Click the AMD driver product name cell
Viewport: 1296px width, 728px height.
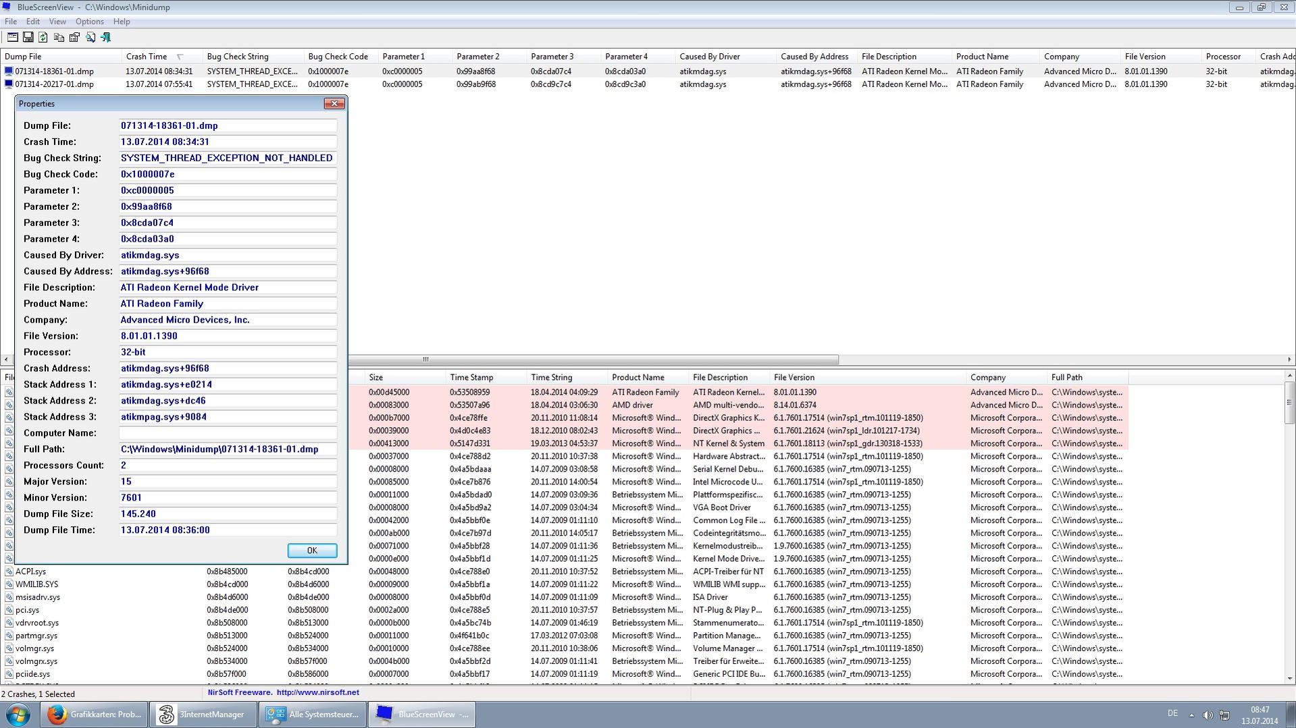tap(633, 405)
